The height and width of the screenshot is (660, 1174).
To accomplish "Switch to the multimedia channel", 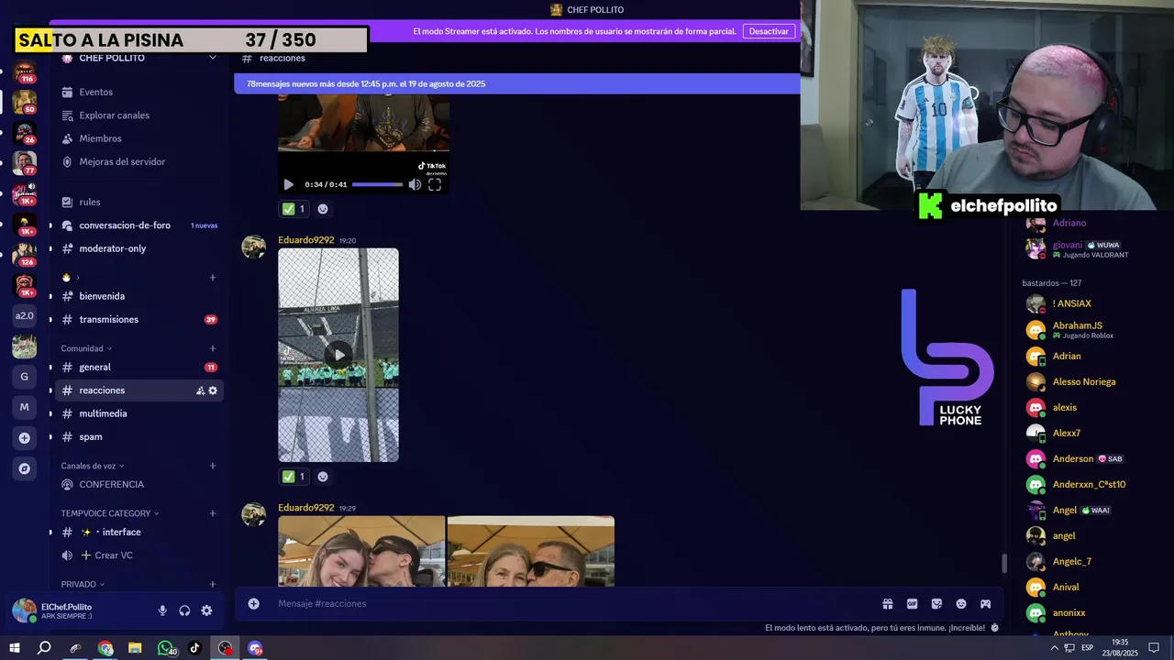I will (x=139, y=413).
